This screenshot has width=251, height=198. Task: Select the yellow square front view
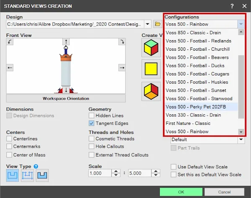[x=151, y=69]
